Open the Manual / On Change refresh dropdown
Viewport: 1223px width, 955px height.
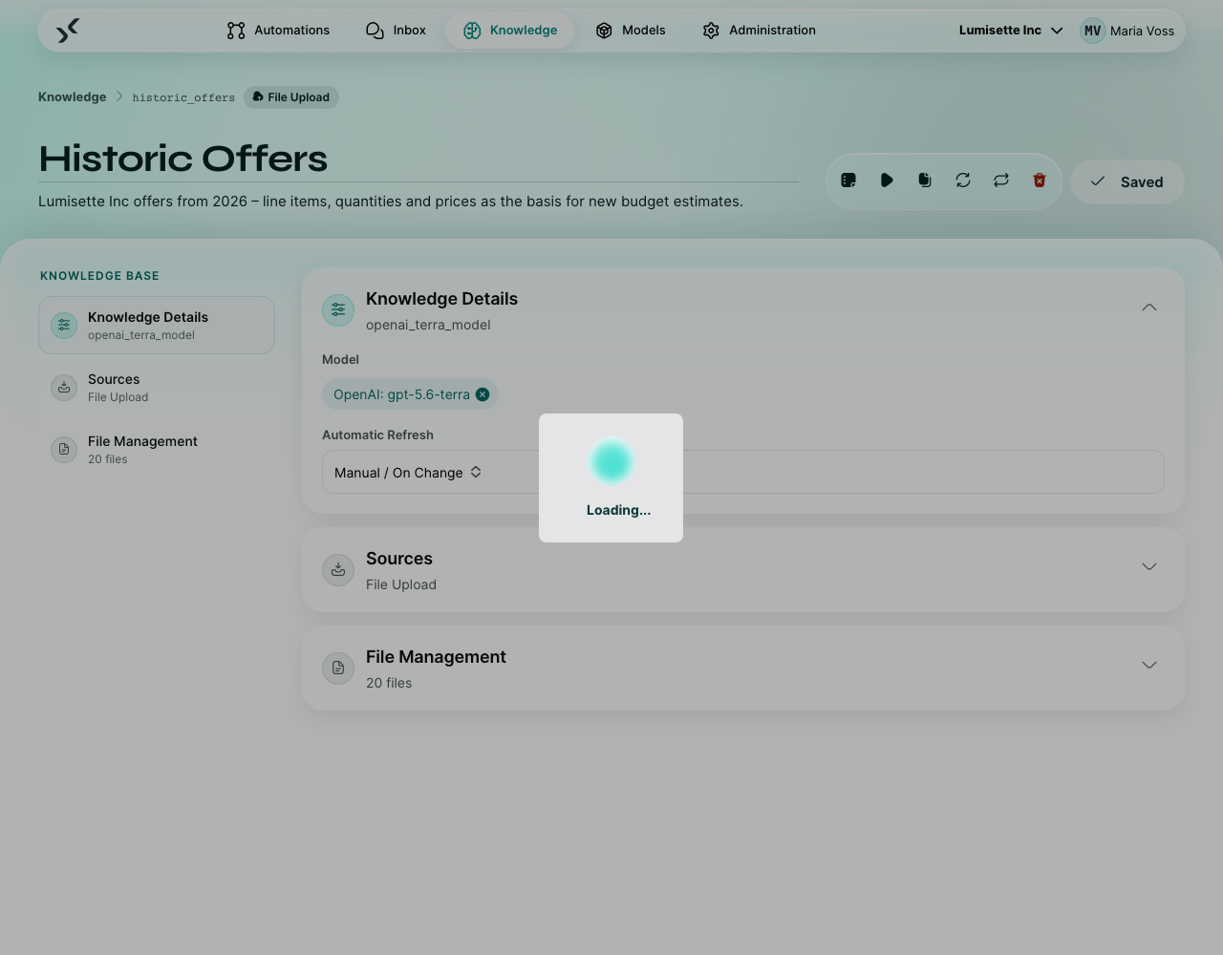[743, 472]
